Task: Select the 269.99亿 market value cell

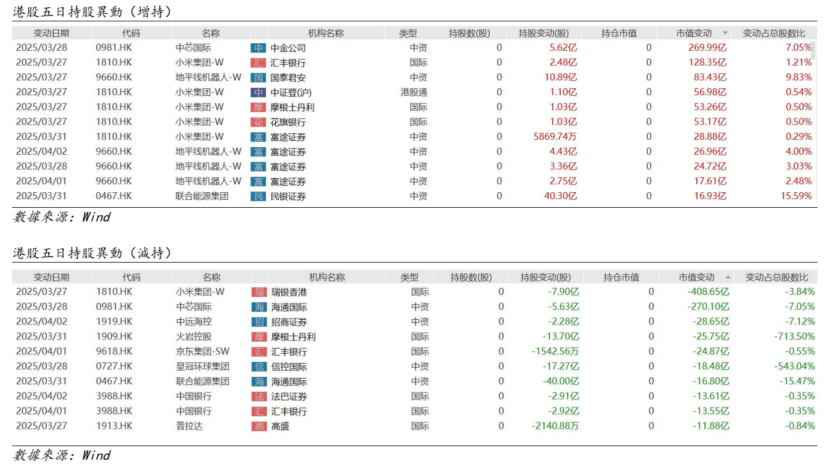Action: pos(707,48)
